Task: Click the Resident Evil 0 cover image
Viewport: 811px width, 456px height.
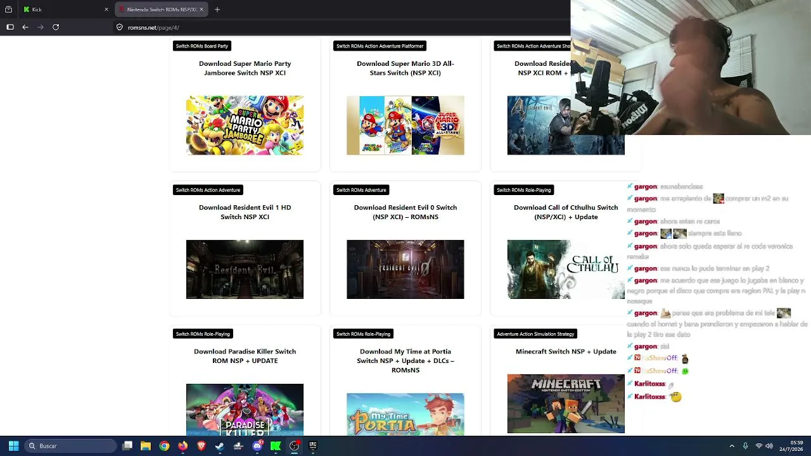Action: point(405,269)
